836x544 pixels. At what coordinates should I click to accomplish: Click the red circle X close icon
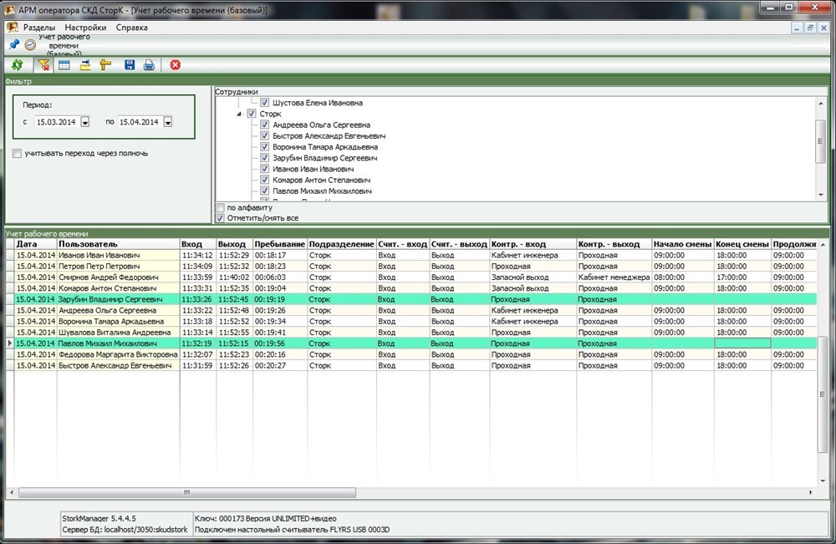176,65
